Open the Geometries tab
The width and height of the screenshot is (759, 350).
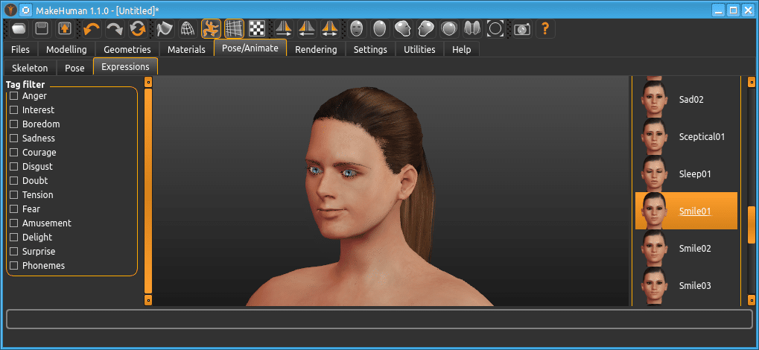(127, 50)
